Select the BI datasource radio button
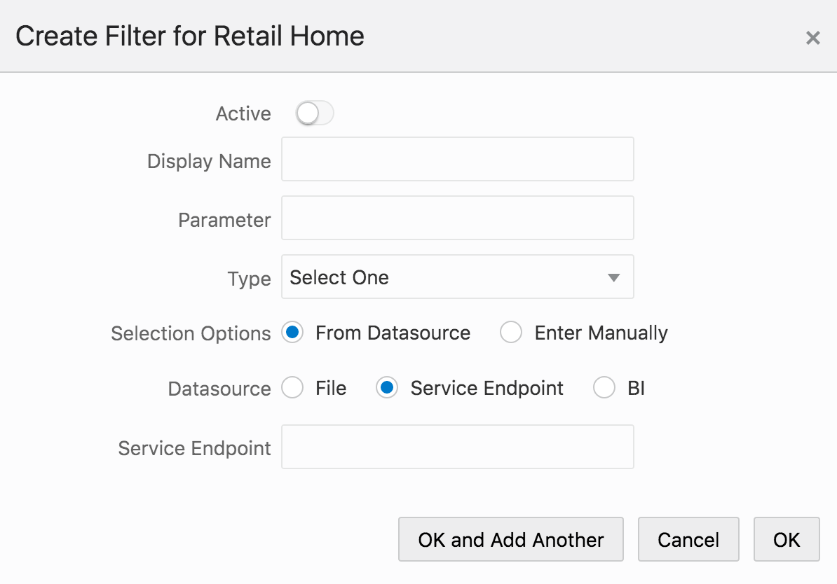This screenshot has height=584, width=837. tap(604, 388)
